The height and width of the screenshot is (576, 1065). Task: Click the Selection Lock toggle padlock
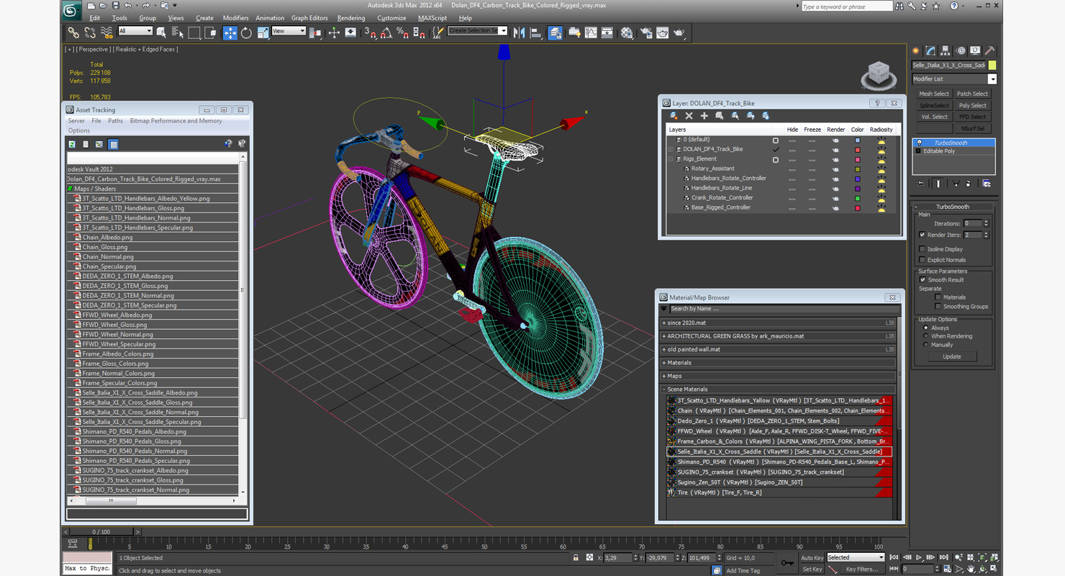point(576,558)
